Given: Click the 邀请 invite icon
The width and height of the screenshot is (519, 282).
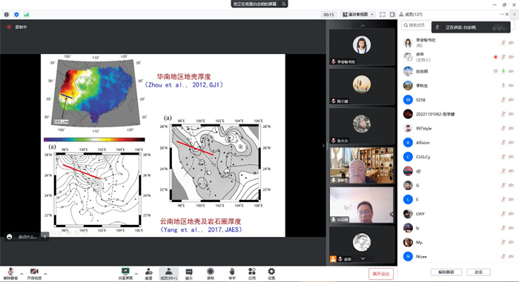Looking at the screenshot, I should pos(148,274).
